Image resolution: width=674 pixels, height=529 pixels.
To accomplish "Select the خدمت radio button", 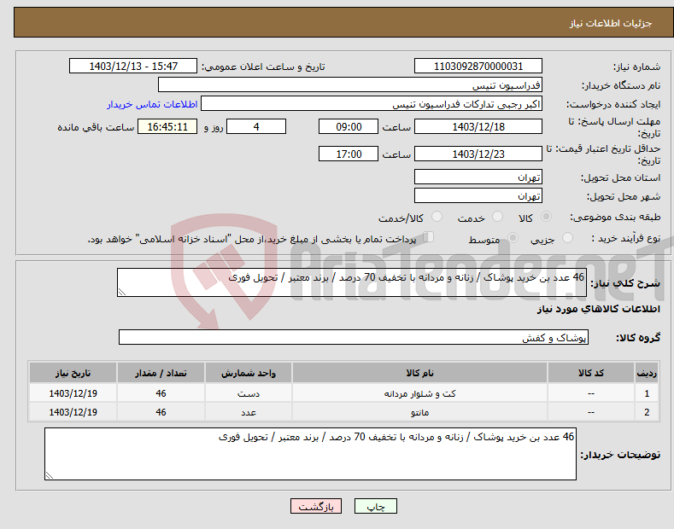I will [x=497, y=217].
